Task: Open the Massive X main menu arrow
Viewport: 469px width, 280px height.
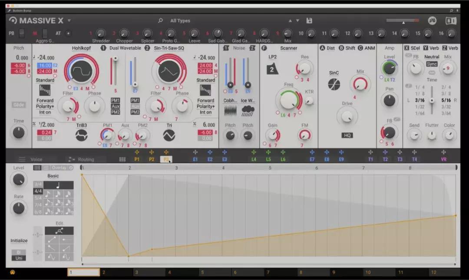Action: pos(69,21)
